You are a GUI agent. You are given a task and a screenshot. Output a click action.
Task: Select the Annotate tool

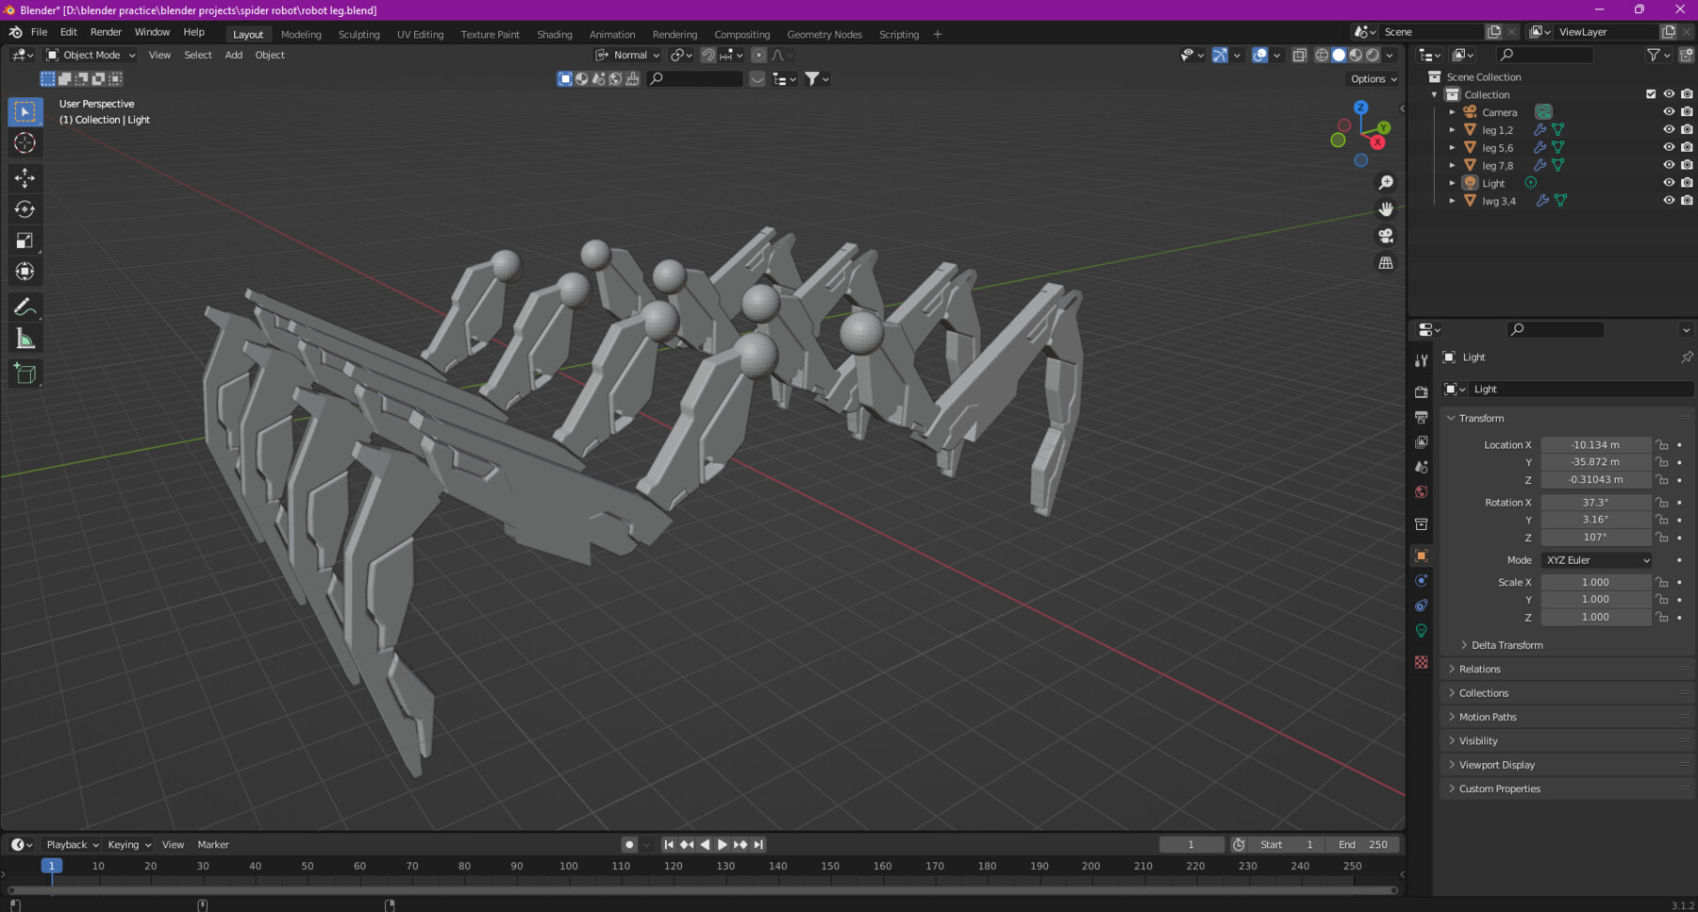coord(25,306)
